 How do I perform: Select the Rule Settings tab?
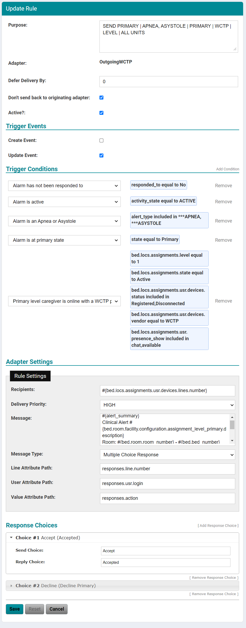tap(30, 376)
